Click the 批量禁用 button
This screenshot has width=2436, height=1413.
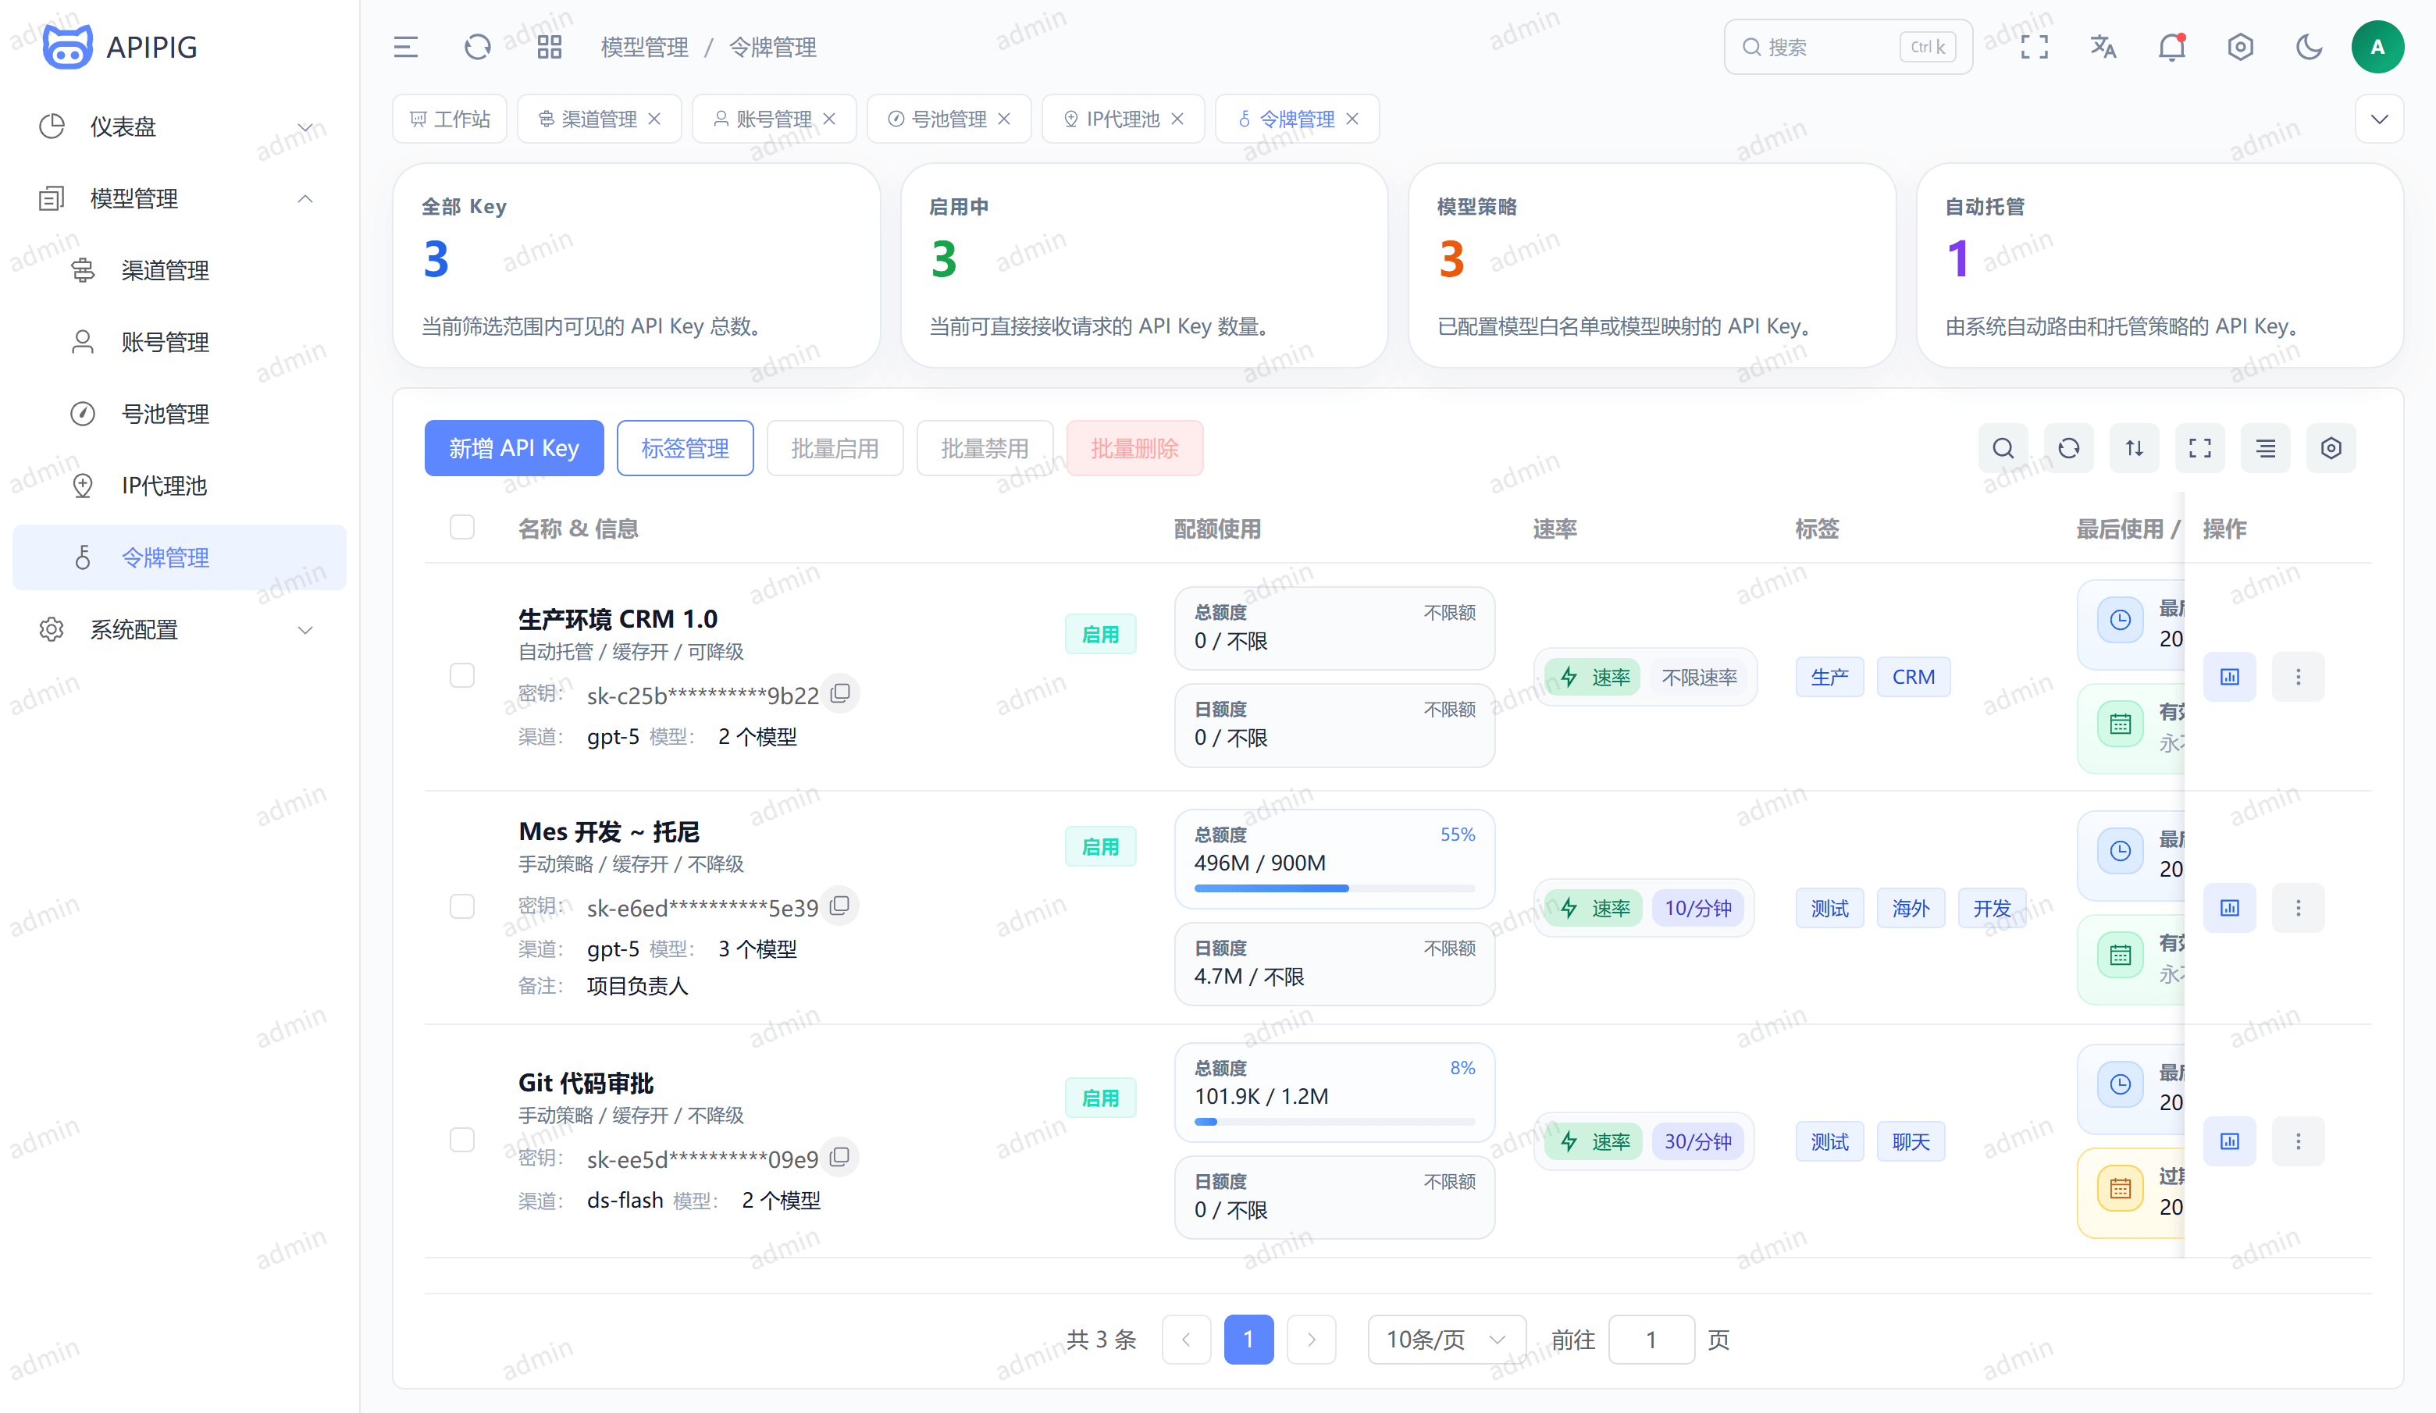pyautogui.click(x=985, y=448)
